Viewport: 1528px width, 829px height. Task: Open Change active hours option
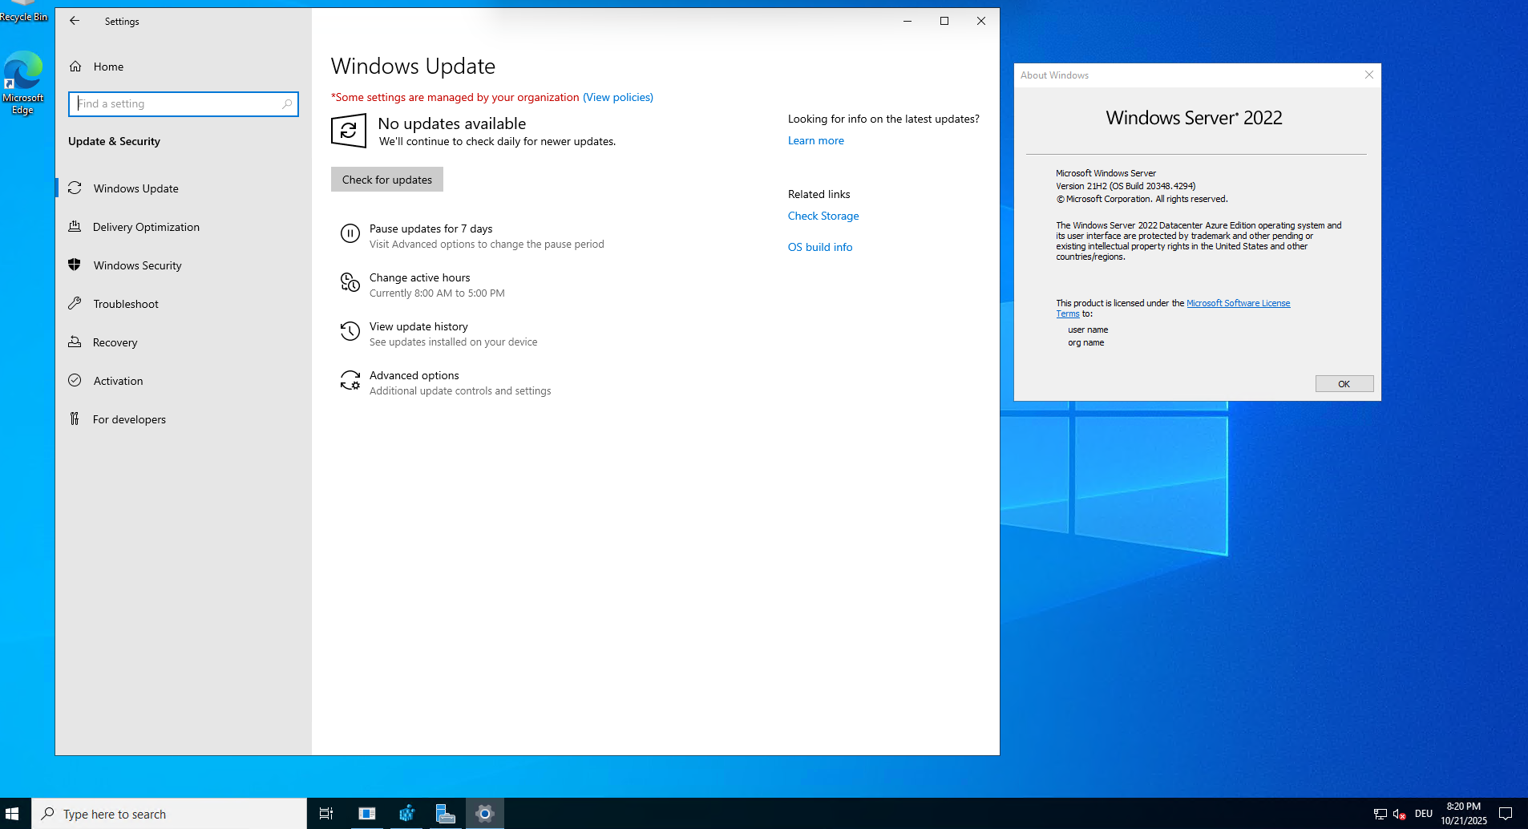tap(419, 278)
